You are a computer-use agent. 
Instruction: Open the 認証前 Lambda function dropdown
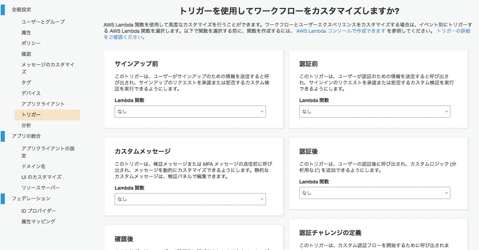click(x=375, y=111)
